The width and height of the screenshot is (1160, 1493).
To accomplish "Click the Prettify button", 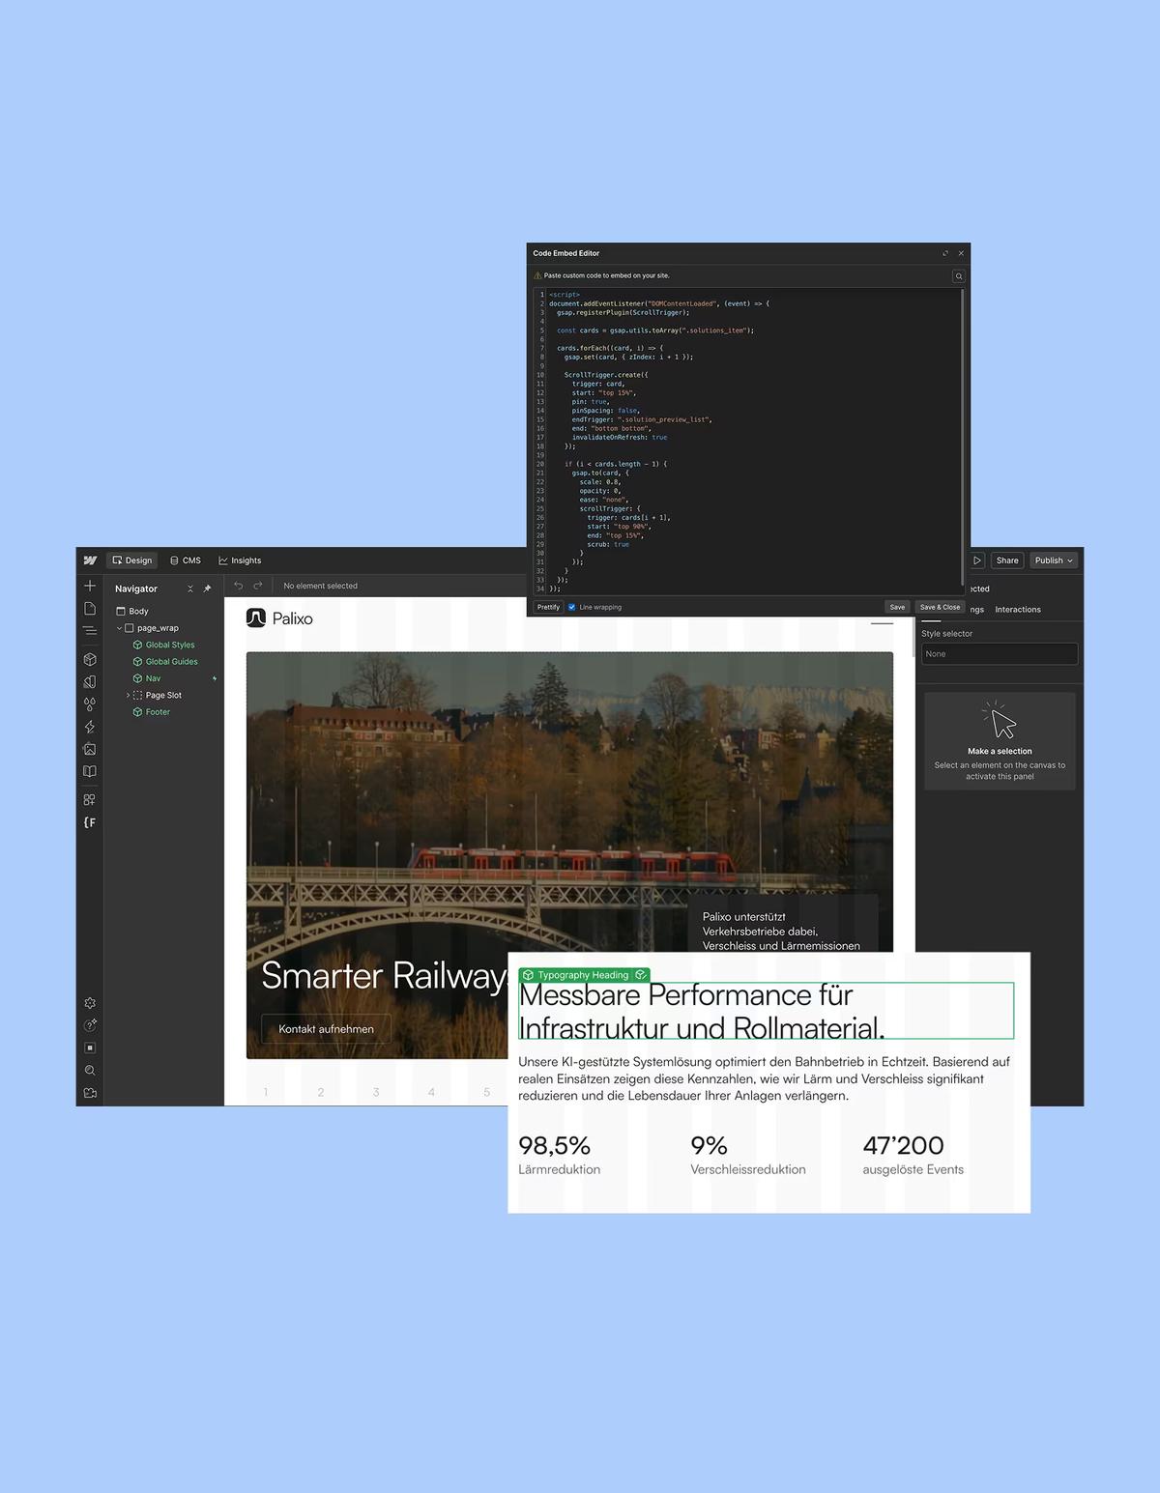I will (x=548, y=607).
